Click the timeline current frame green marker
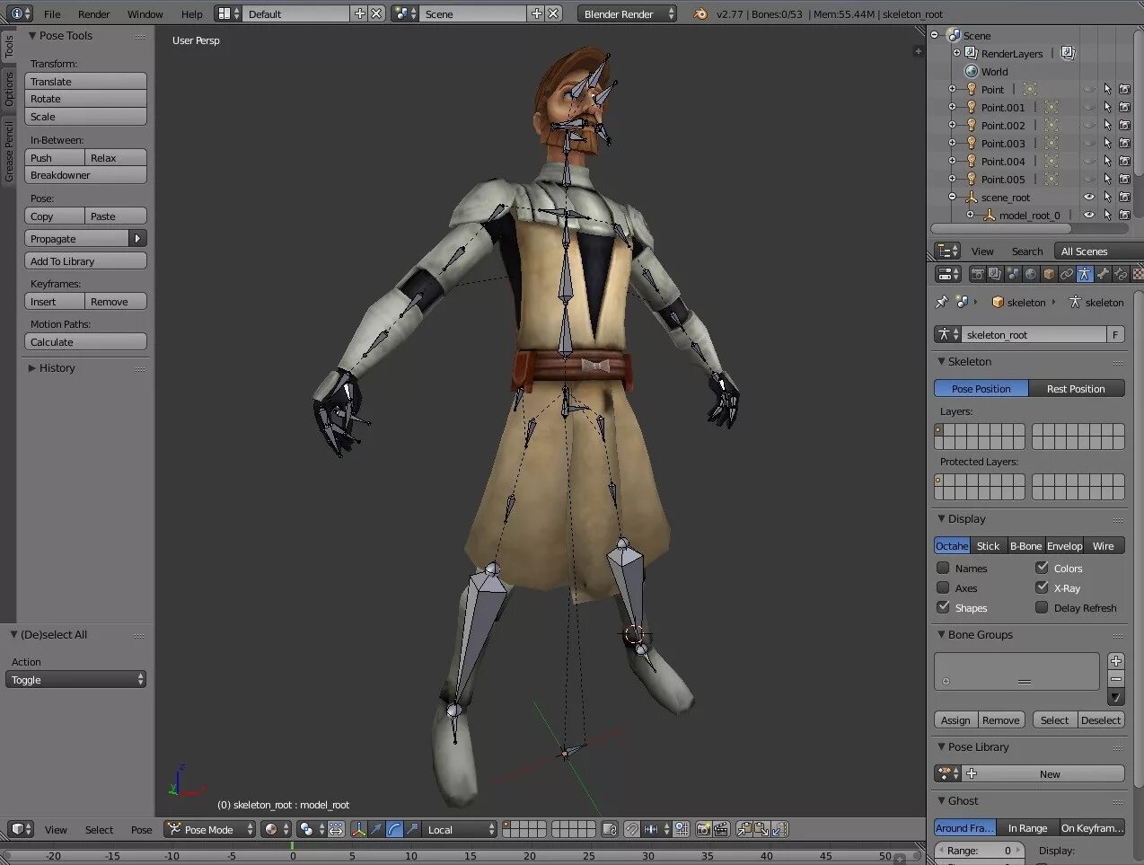 tap(292, 848)
